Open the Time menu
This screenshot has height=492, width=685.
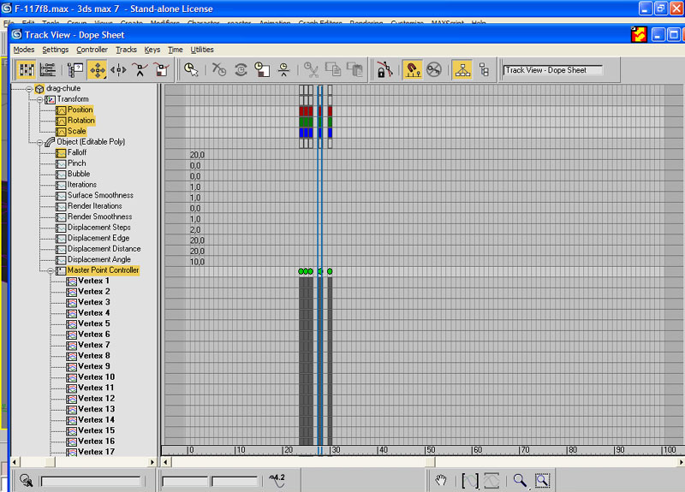coord(176,50)
